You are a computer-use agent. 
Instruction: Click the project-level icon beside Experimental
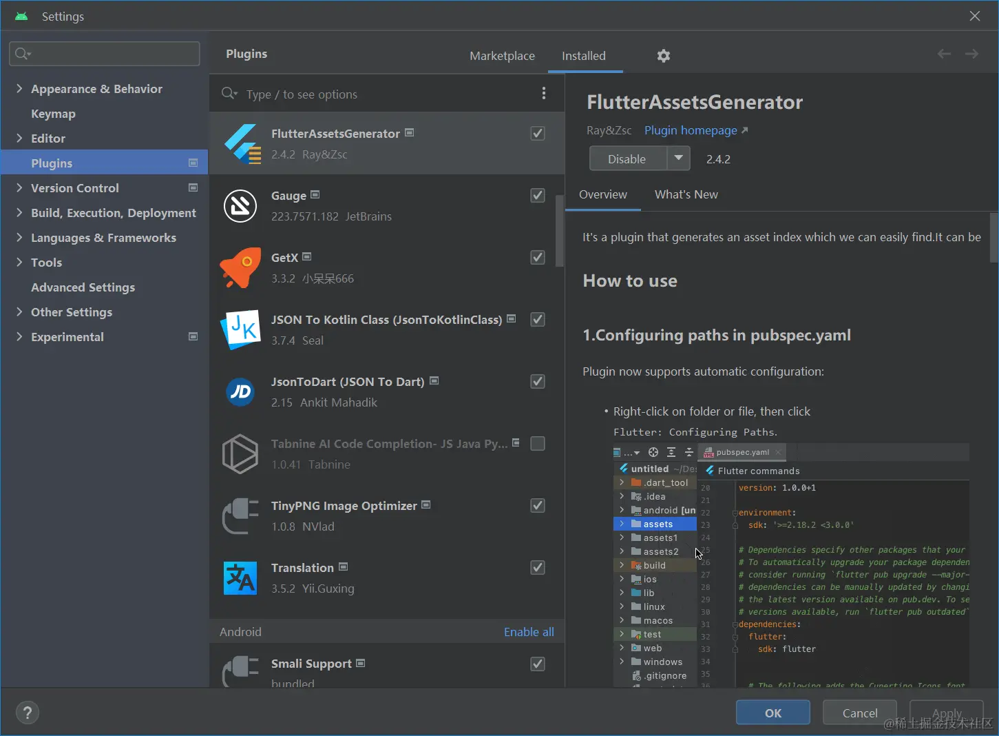click(193, 336)
